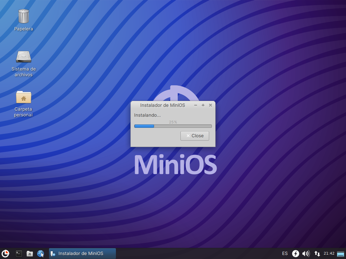Click the ES keyboard layout indicator
This screenshot has height=259, width=346.
pos(285,254)
